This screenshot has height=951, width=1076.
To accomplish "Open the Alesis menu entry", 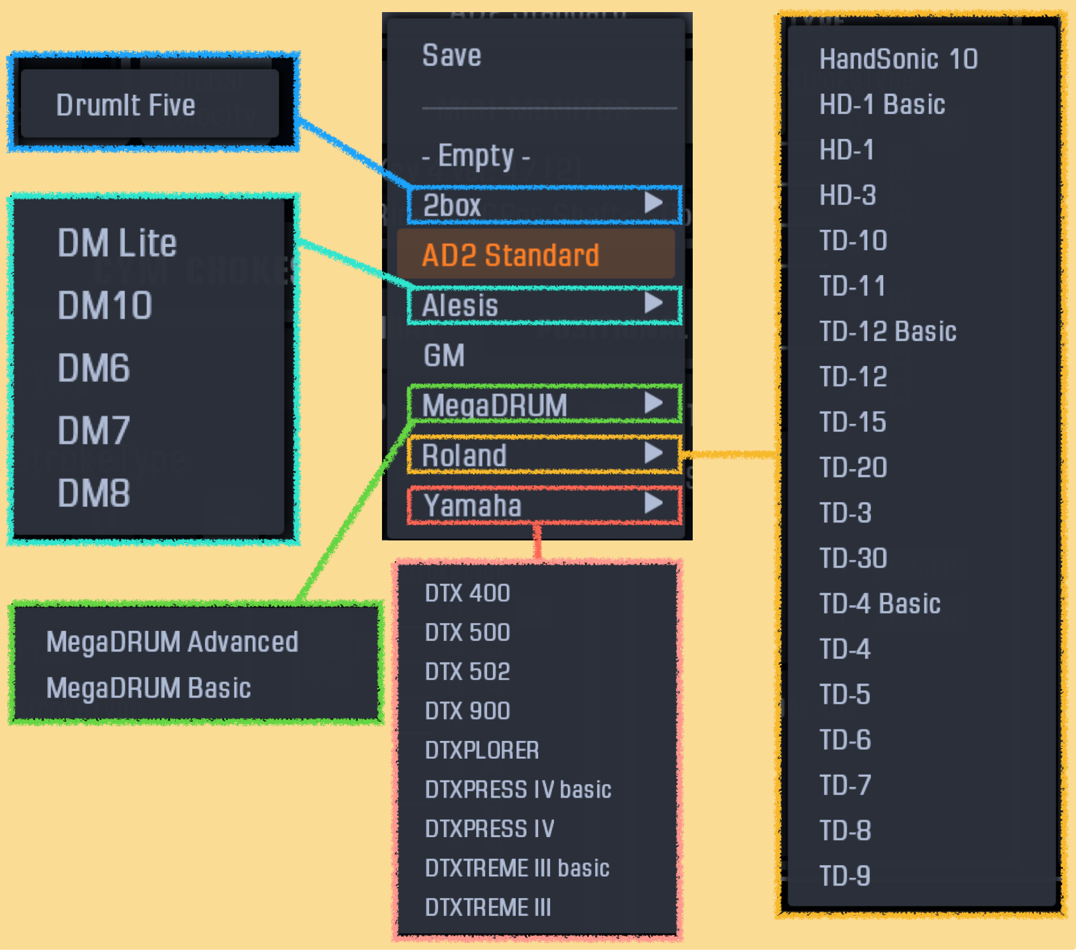I will 544,305.
